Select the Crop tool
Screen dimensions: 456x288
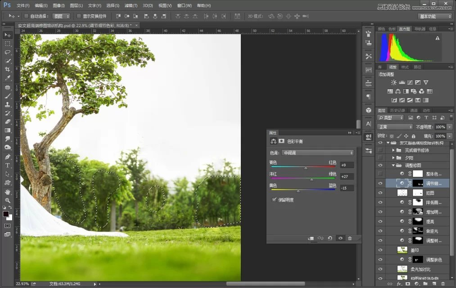click(x=8, y=69)
